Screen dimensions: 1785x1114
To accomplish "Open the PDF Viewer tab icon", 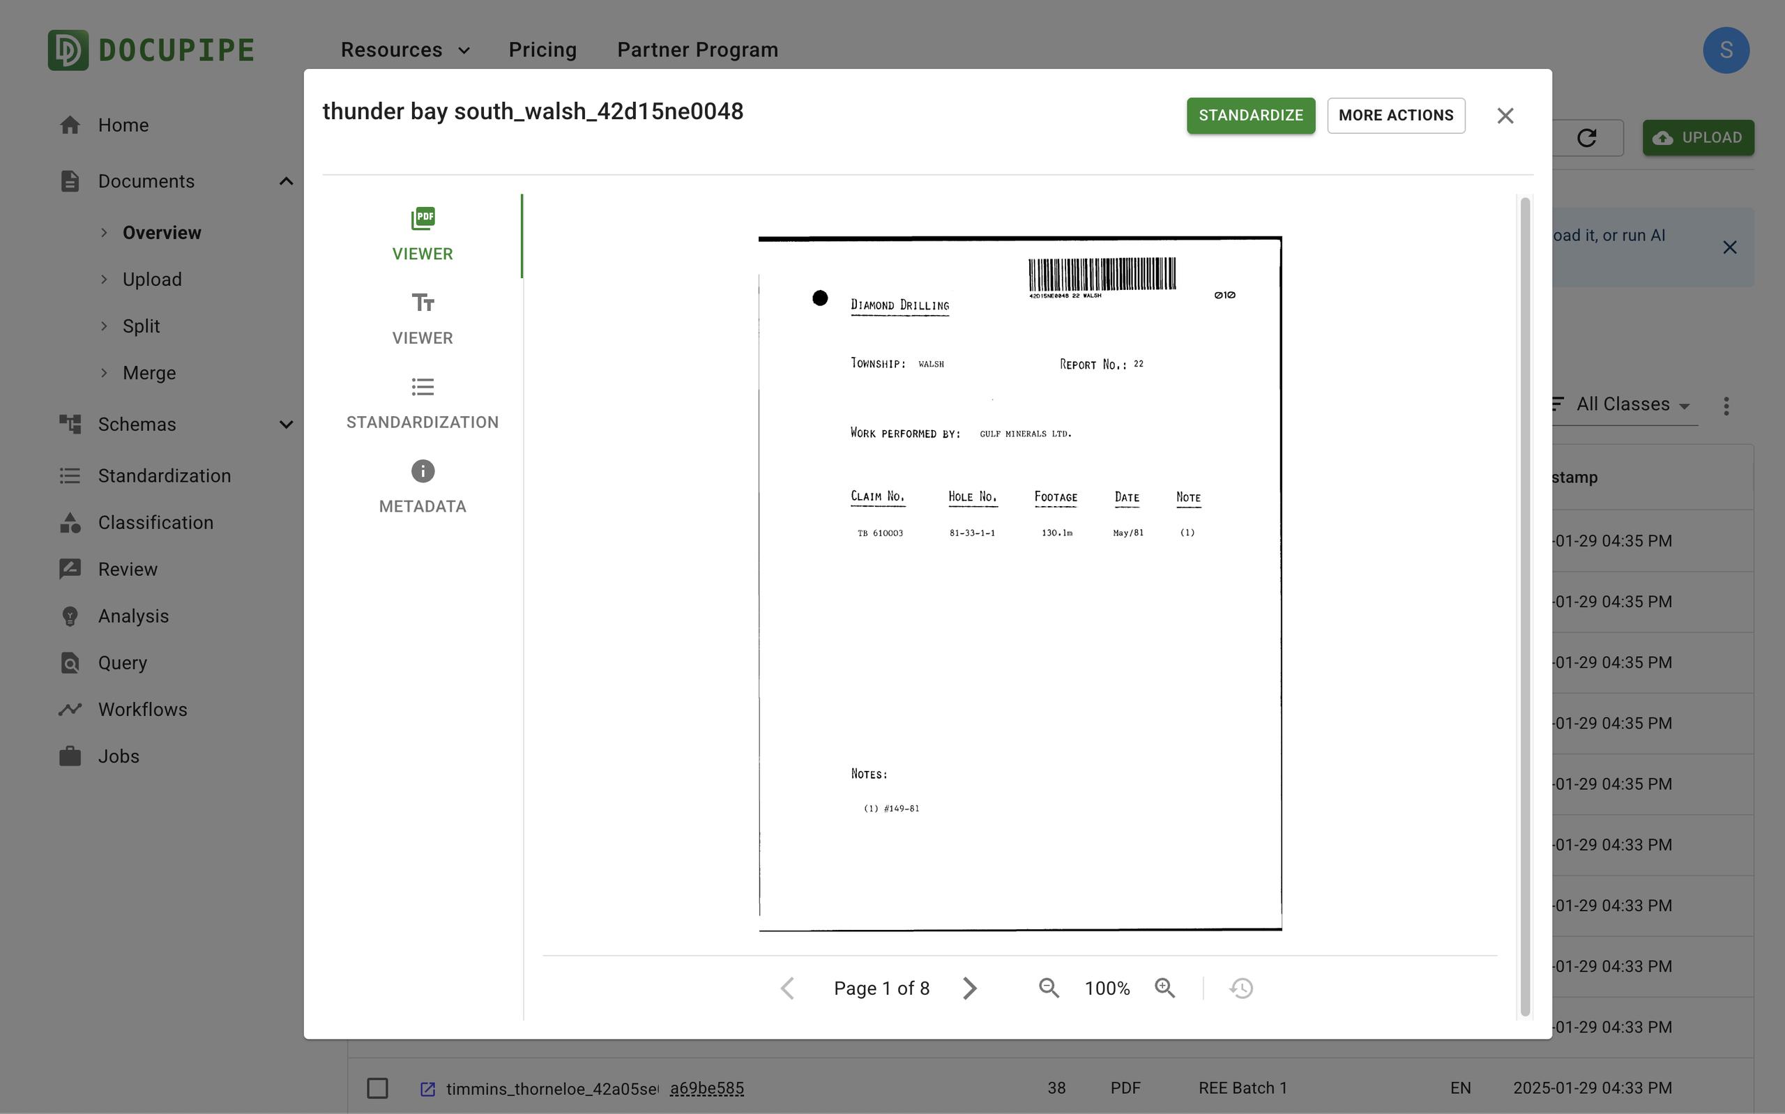I will pyautogui.click(x=422, y=219).
